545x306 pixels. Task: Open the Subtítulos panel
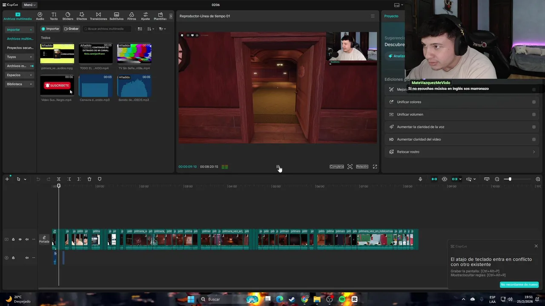point(116,16)
